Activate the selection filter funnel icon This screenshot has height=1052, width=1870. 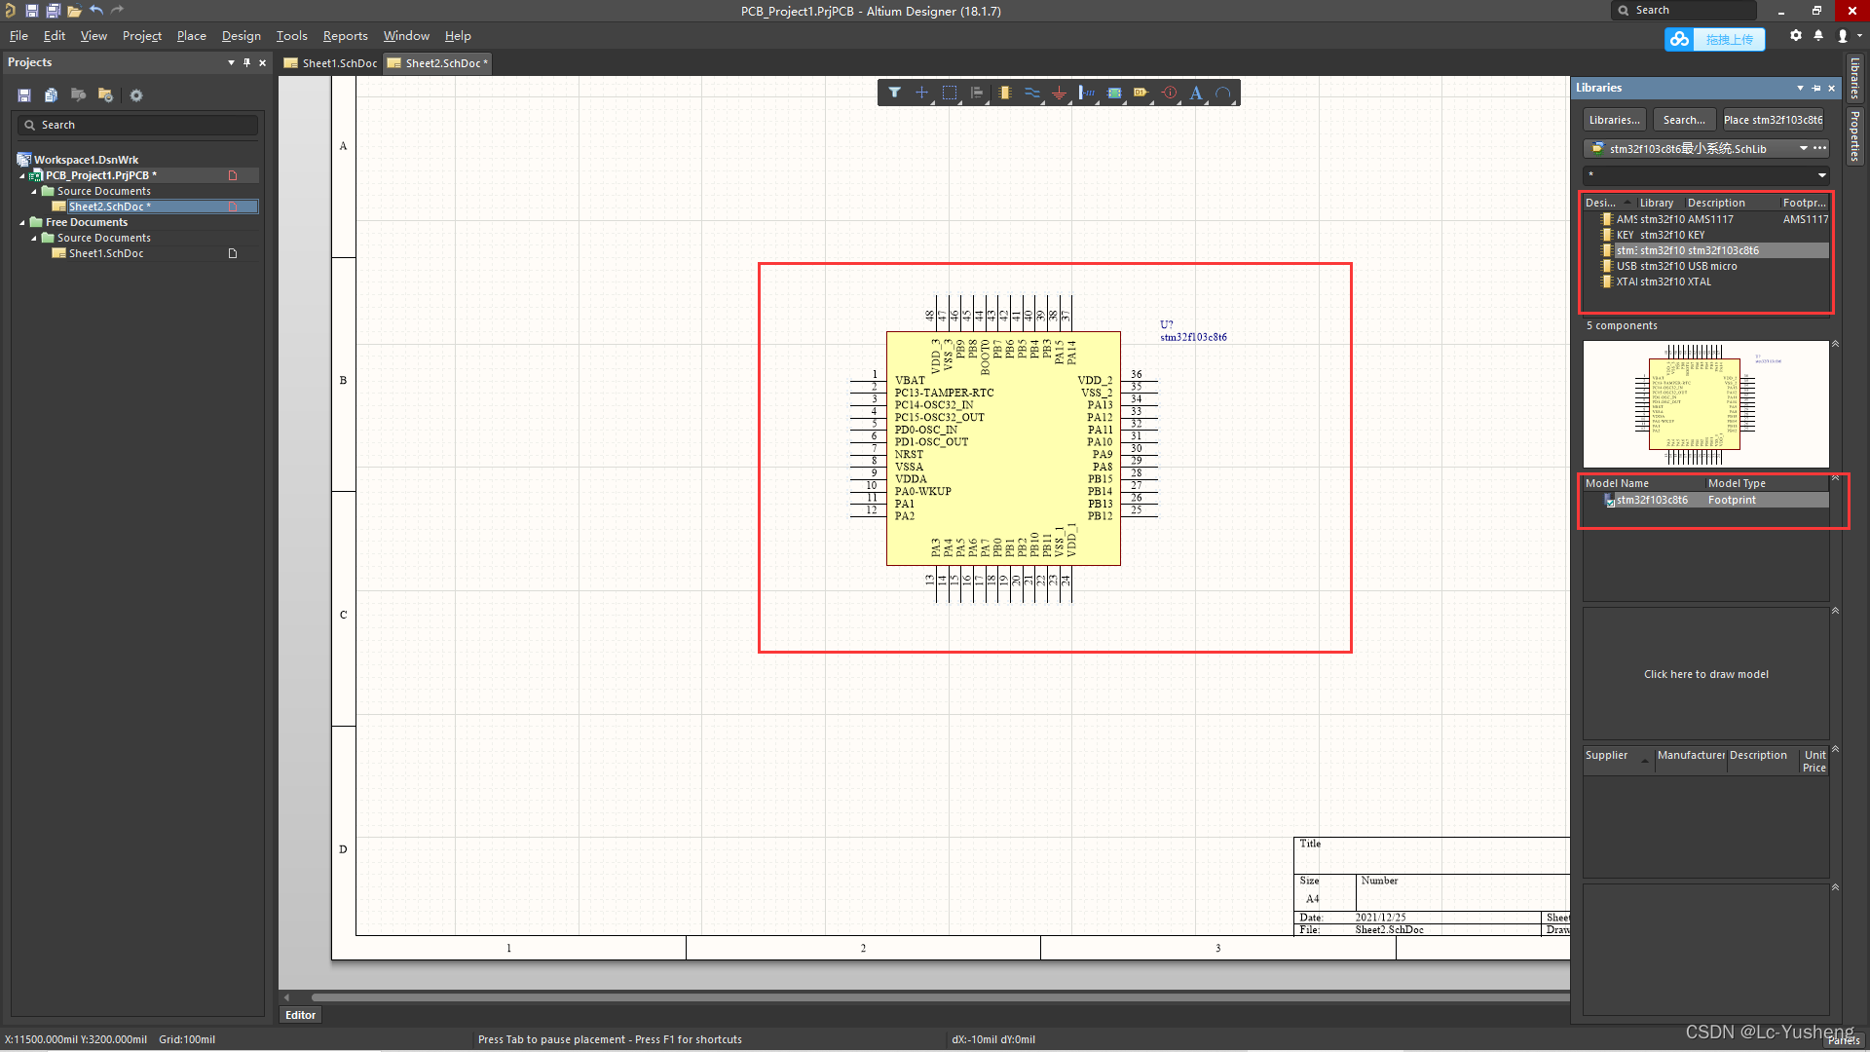click(894, 94)
